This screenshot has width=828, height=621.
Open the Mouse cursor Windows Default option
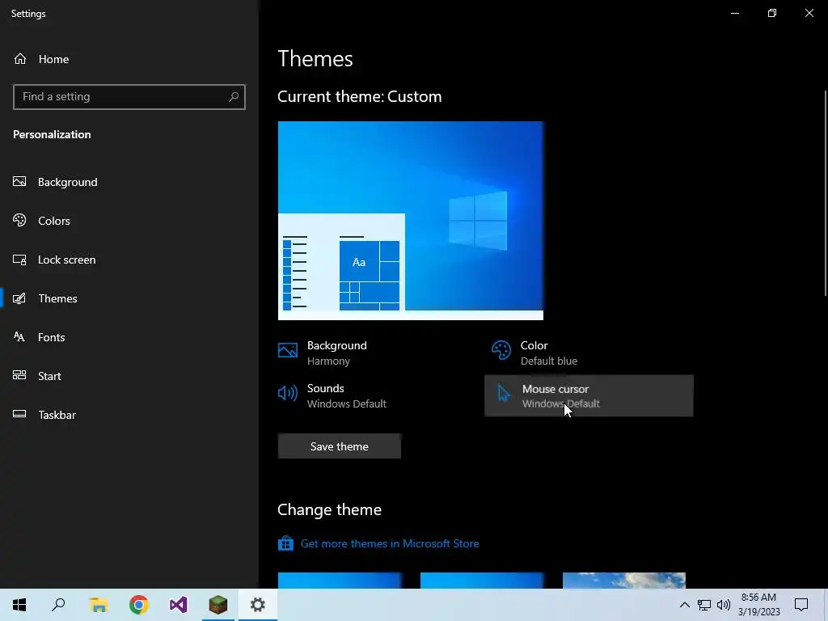(589, 395)
